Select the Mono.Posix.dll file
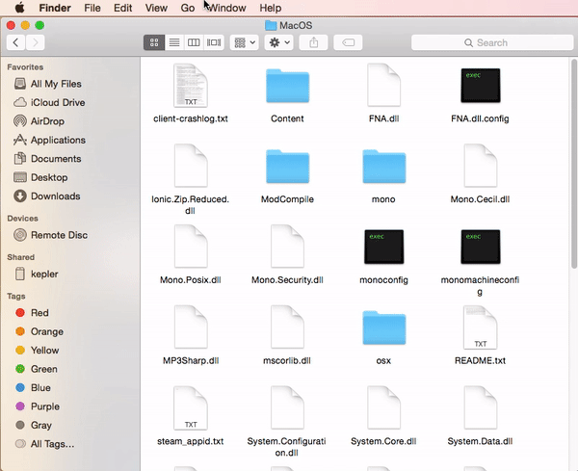The width and height of the screenshot is (578, 471). 191,247
